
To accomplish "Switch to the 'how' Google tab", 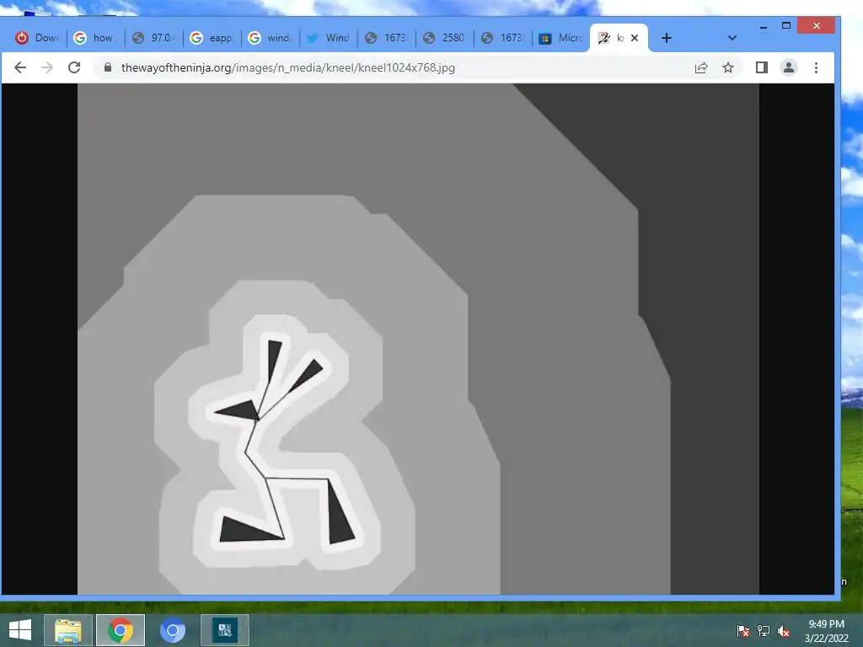I will 96,38.
